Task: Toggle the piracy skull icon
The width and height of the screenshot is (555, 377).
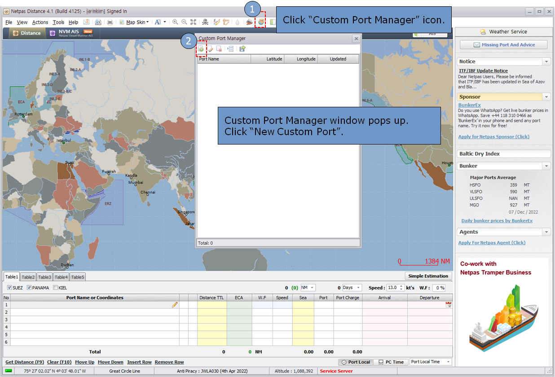Action: (205, 22)
